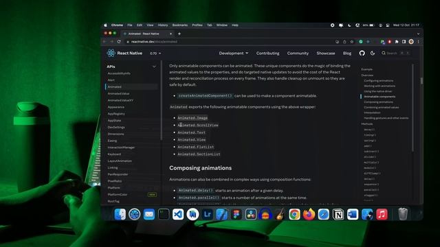Reload the page in Chrome
The height and width of the screenshot is (247, 440).
pyautogui.click(x=119, y=41)
